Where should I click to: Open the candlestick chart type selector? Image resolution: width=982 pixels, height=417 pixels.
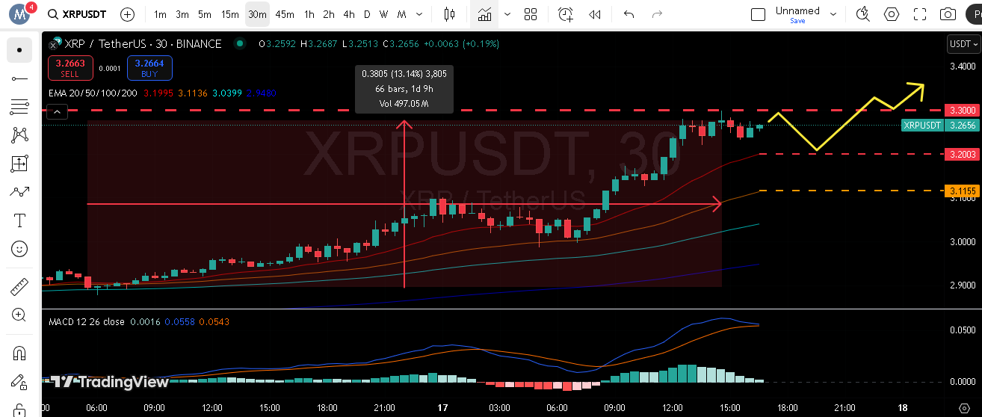449,14
